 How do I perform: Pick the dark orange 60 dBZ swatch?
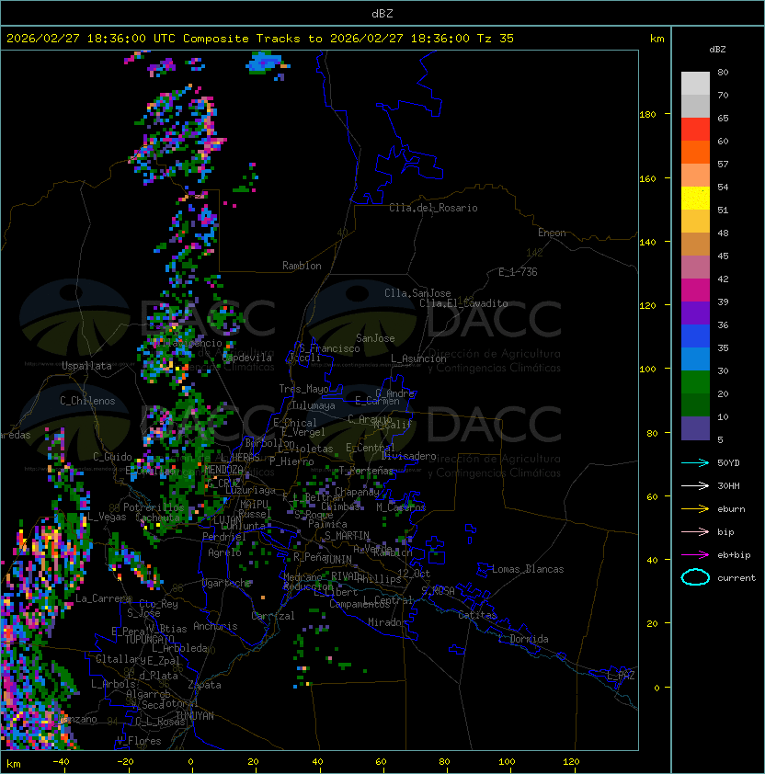point(695,152)
